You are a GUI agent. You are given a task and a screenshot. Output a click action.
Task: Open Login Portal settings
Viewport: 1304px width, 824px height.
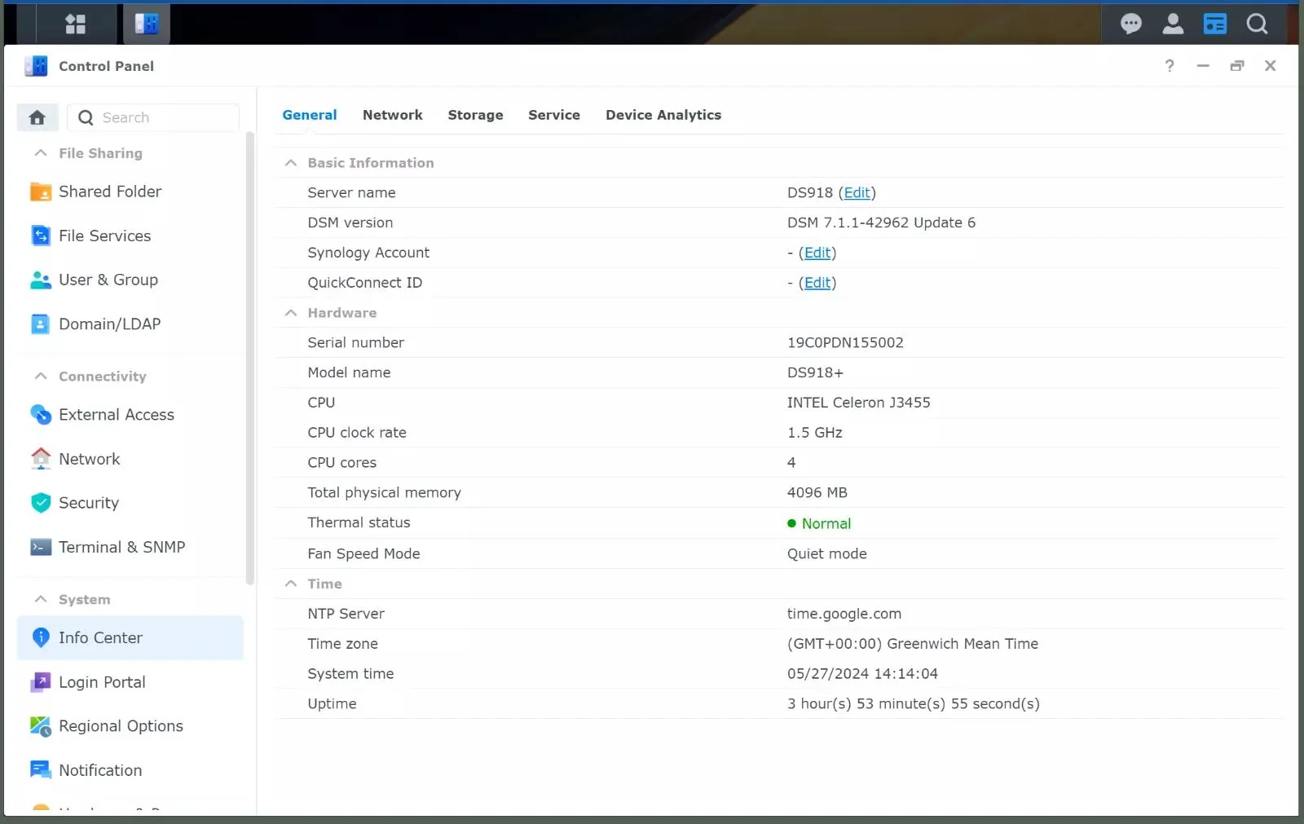(x=102, y=682)
